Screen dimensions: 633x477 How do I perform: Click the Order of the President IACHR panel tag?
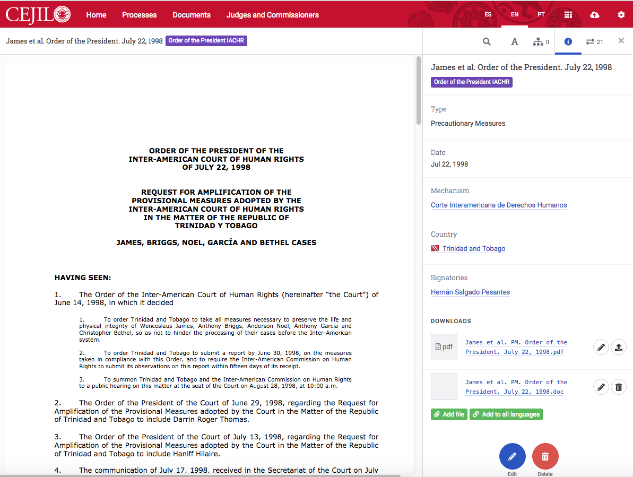pyautogui.click(x=472, y=82)
